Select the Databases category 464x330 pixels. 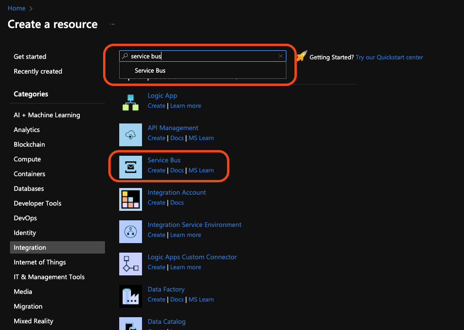[x=28, y=189]
